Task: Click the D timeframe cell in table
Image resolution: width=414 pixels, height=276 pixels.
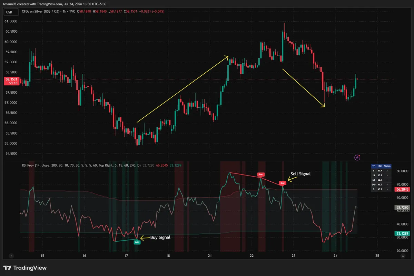Action: point(374,189)
